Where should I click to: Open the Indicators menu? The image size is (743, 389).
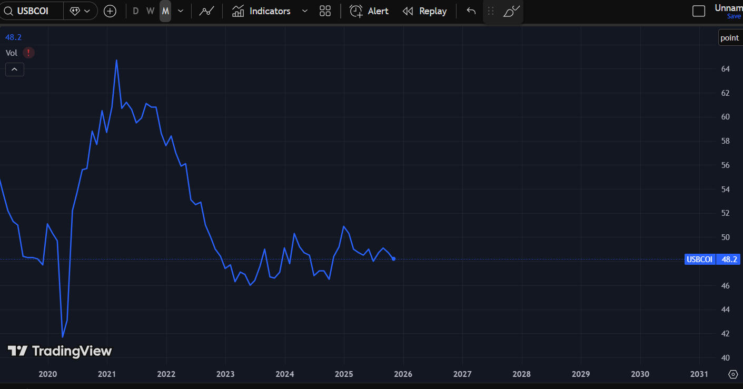point(261,11)
